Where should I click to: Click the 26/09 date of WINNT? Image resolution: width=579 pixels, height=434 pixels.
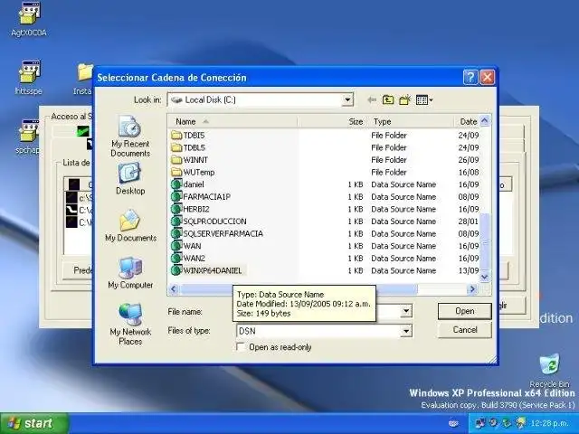(x=469, y=160)
